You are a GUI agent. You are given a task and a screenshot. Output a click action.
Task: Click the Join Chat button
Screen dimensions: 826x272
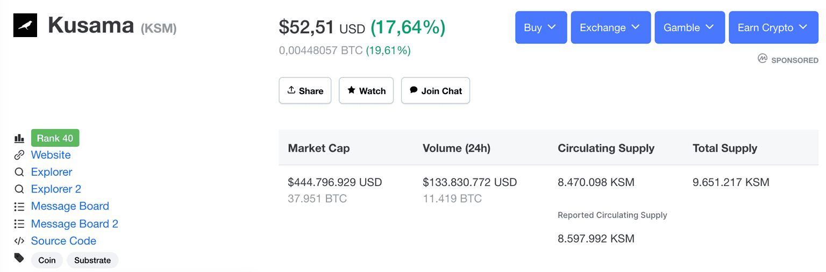click(435, 91)
